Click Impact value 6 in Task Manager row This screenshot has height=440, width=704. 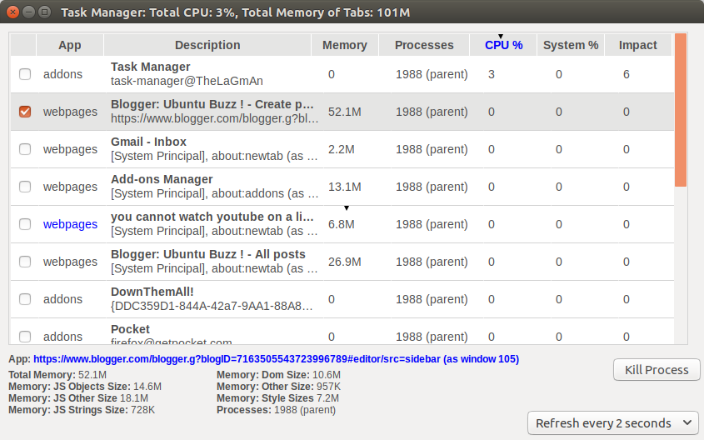coord(626,74)
